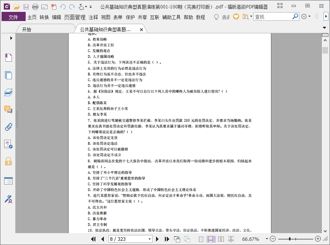Image resolution: width=330 pixels, height=245 pixels.
Task: Click in the 查找 search input field
Action: [x=273, y=16]
